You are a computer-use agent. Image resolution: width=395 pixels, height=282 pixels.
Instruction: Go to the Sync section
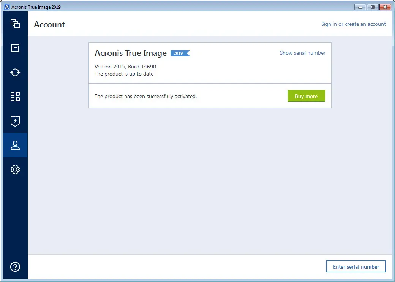[x=15, y=72]
